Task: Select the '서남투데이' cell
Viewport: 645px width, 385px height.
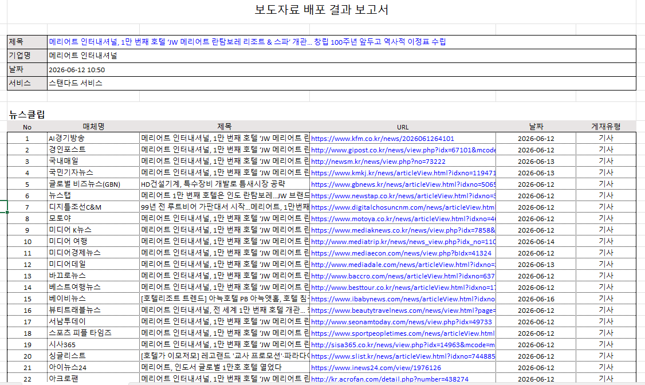Action: (93, 321)
